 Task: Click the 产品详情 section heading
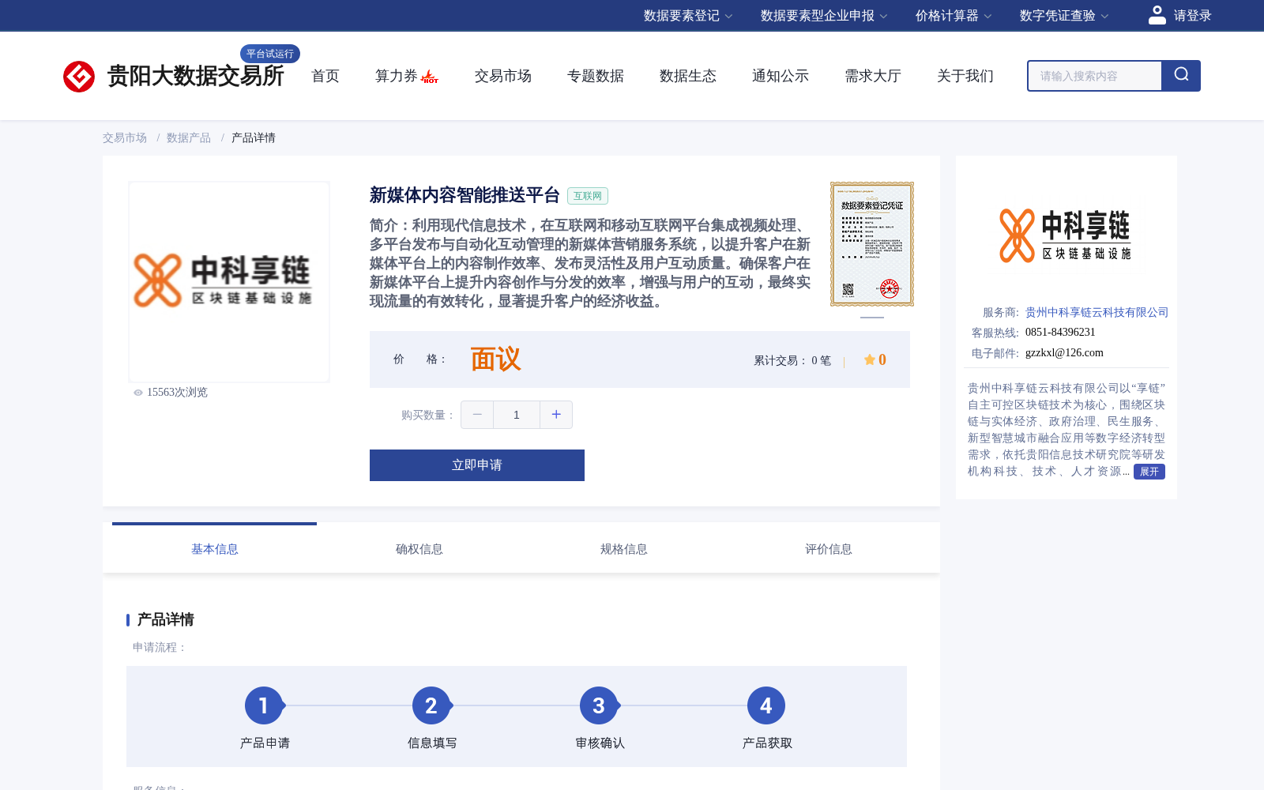tap(166, 619)
